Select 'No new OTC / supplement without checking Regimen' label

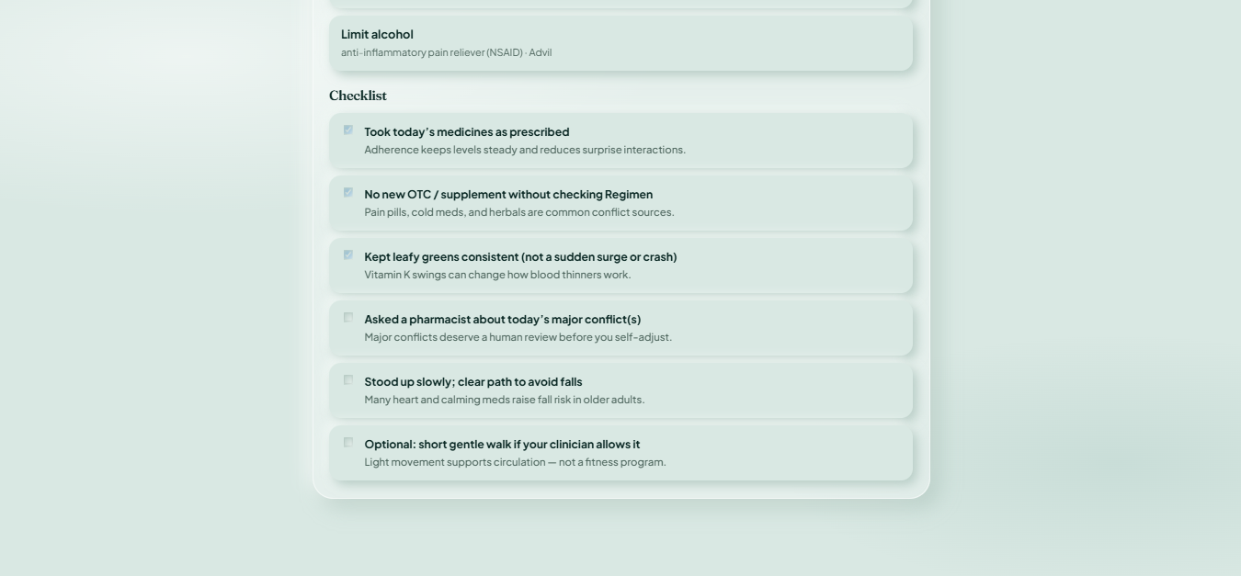point(508,194)
